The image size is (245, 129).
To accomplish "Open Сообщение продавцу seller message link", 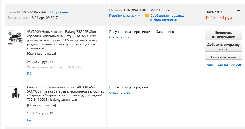I will [167, 16].
